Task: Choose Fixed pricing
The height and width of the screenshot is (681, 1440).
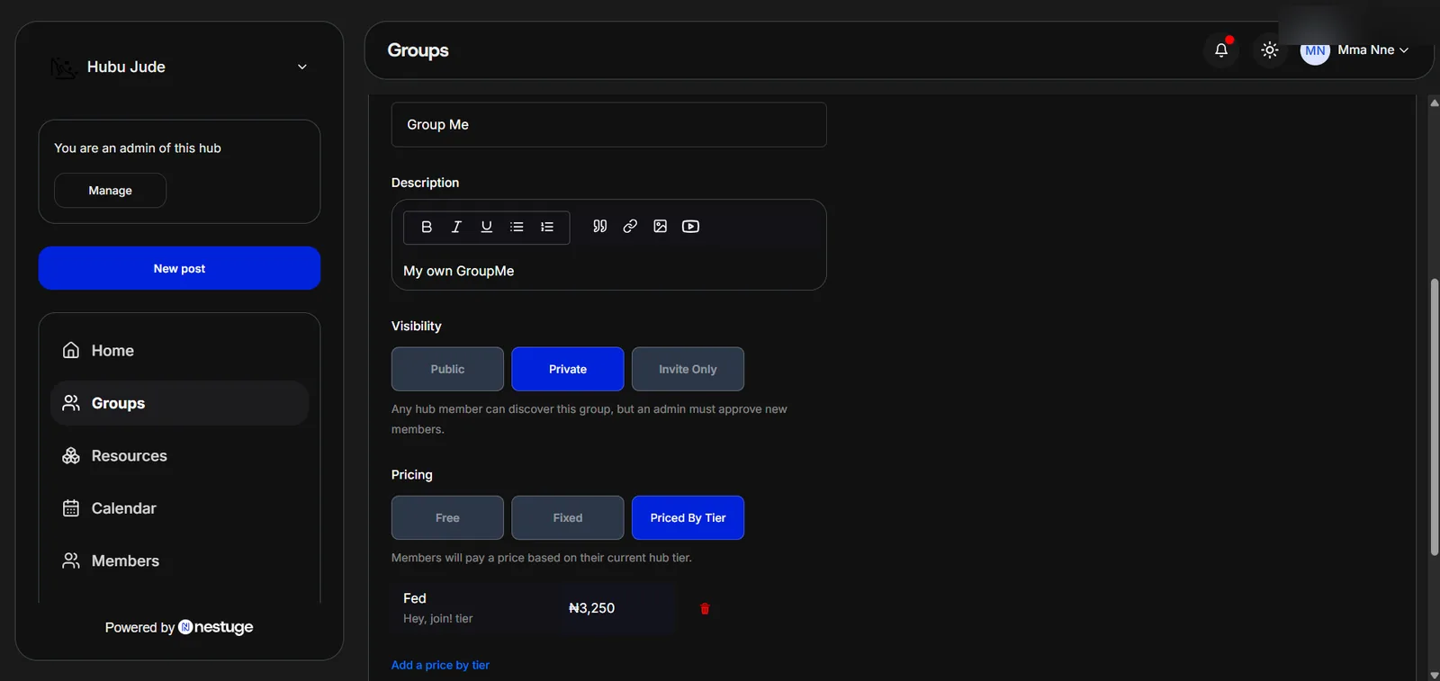Action: (568, 518)
